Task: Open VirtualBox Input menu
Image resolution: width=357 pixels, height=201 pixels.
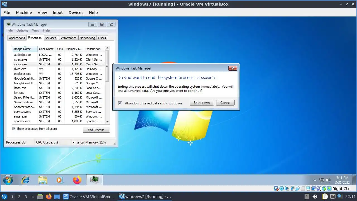Action: click(58, 12)
